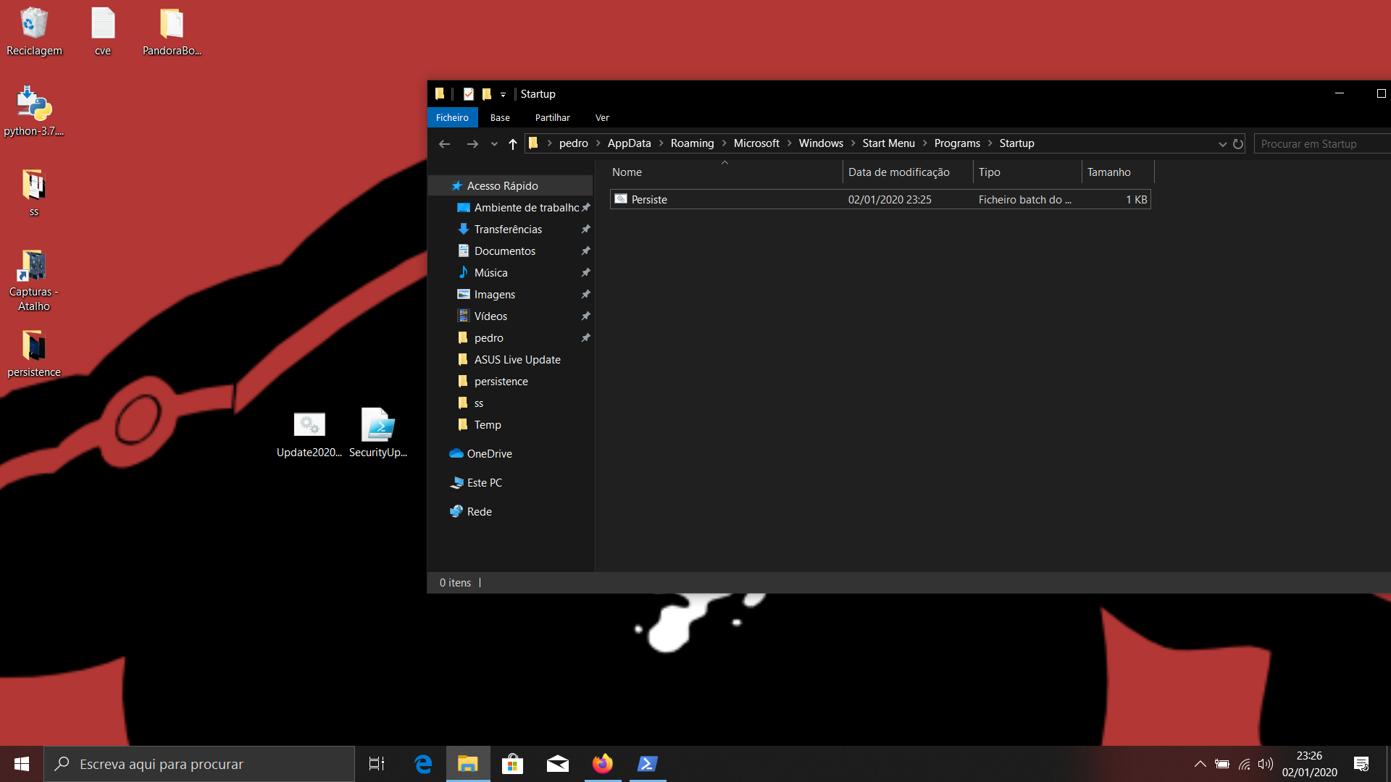Click AppData in the breadcrumb path
The width and height of the screenshot is (1391, 782).
(x=629, y=143)
